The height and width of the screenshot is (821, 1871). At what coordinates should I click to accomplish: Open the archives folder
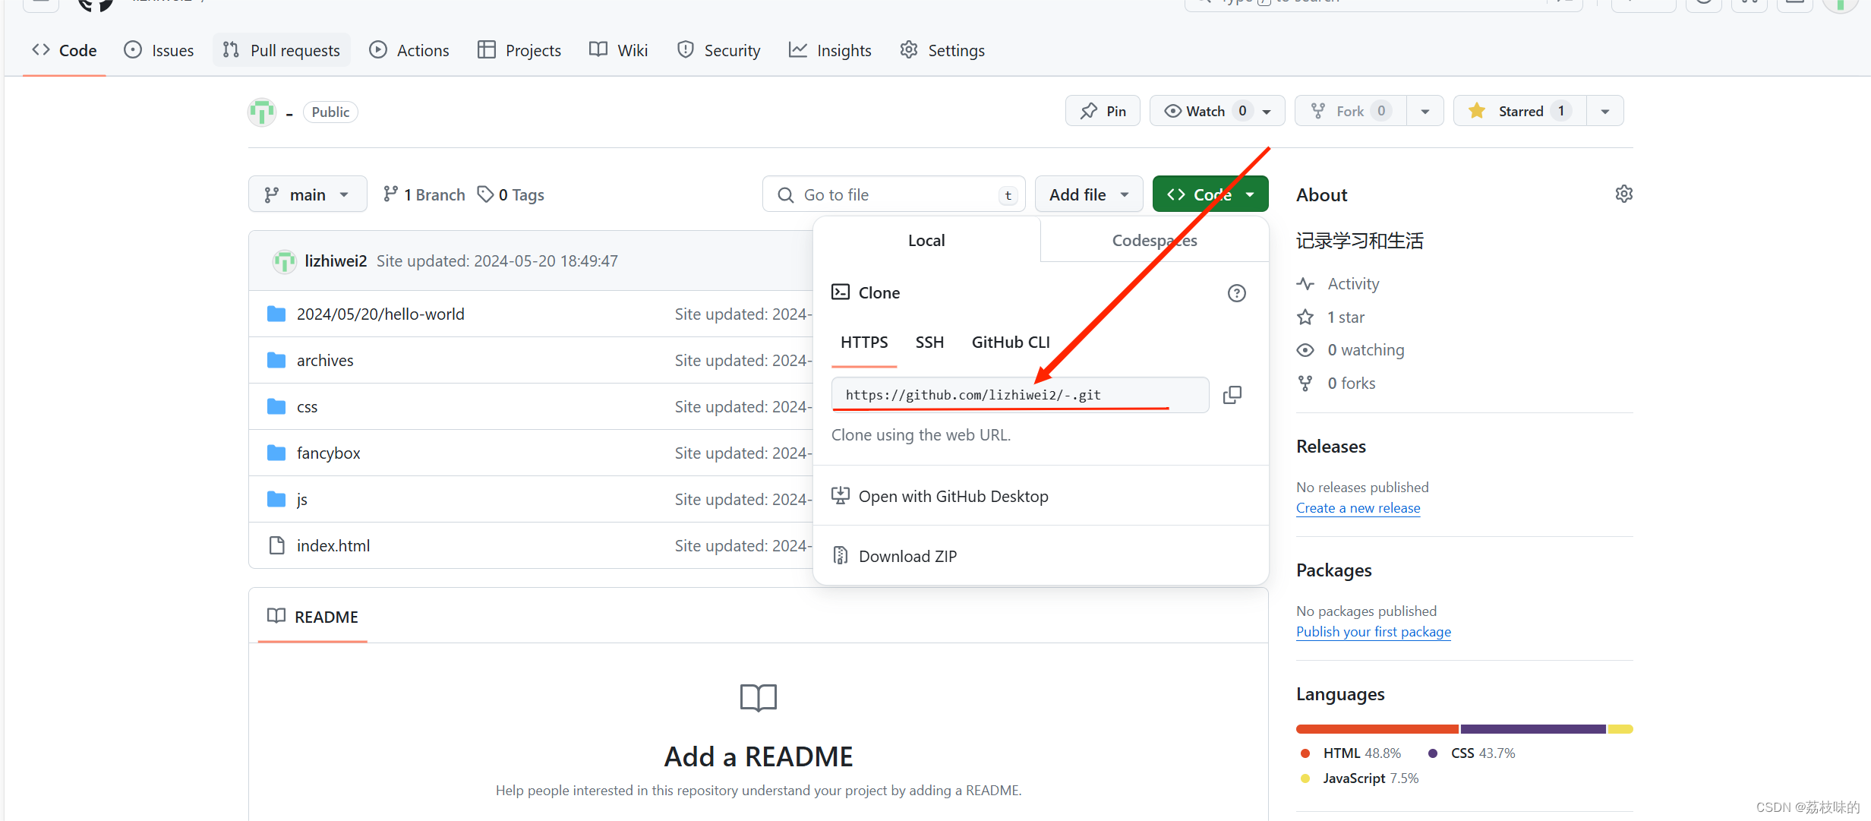coord(325,361)
